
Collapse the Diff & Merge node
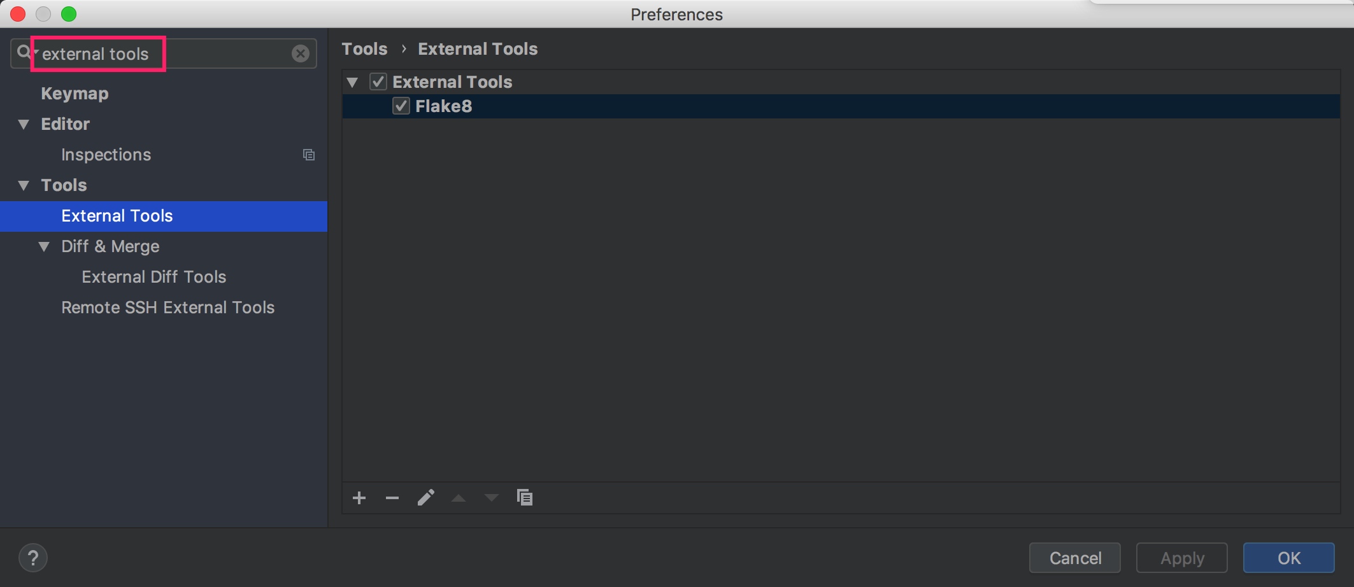pyautogui.click(x=44, y=246)
